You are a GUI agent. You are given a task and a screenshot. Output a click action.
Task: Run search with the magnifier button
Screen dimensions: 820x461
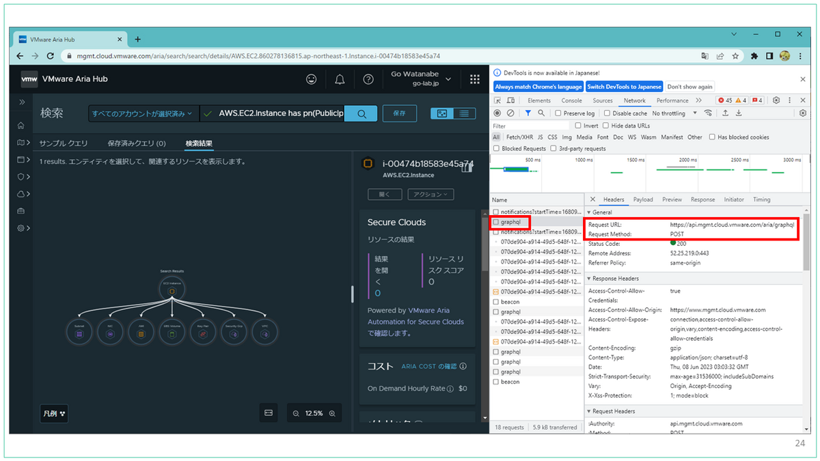coord(361,113)
